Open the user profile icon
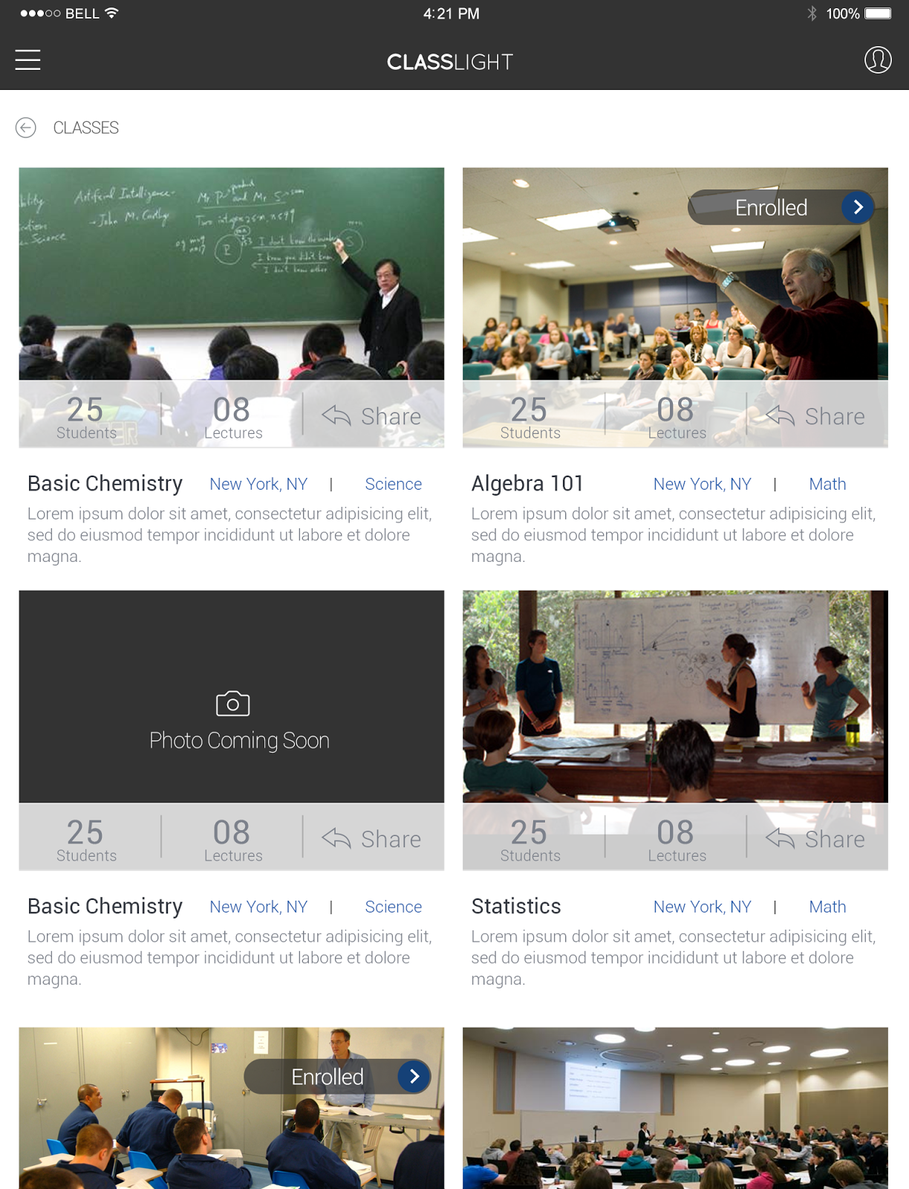909x1189 pixels. click(x=878, y=59)
